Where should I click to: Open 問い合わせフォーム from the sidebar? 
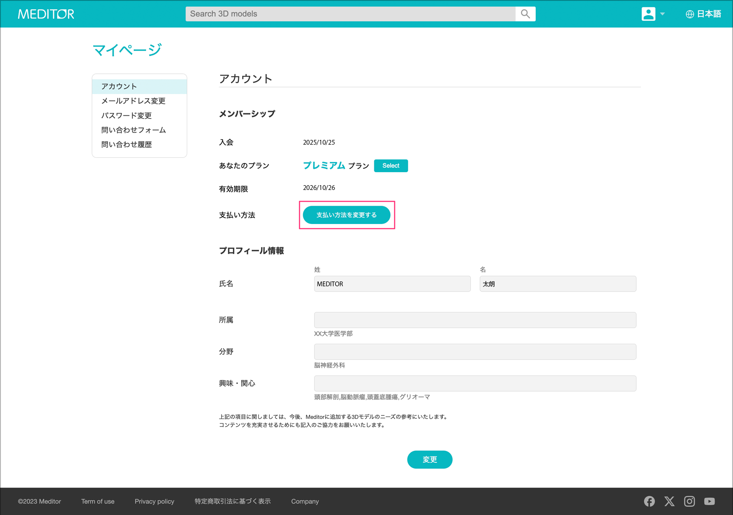coord(134,130)
